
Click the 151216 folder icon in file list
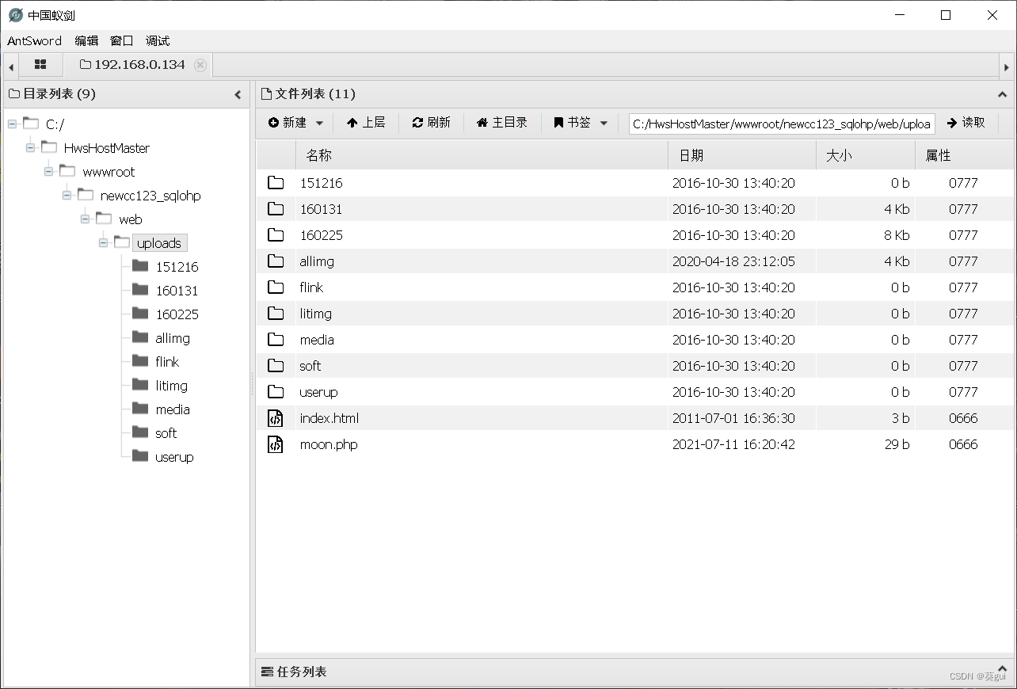click(x=276, y=183)
